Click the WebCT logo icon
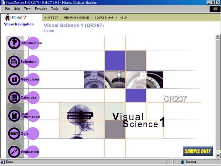 pos(8,17)
